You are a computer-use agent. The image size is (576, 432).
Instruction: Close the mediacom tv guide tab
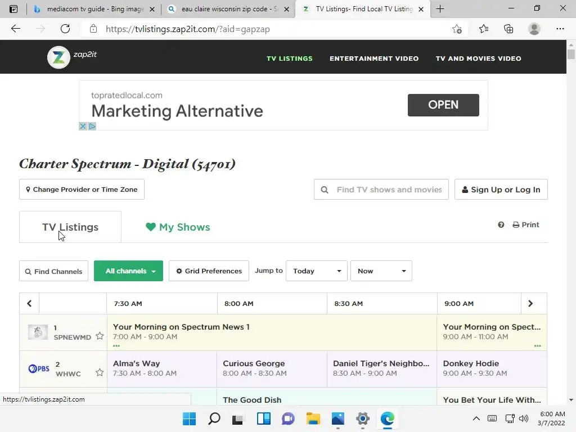click(x=152, y=9)
